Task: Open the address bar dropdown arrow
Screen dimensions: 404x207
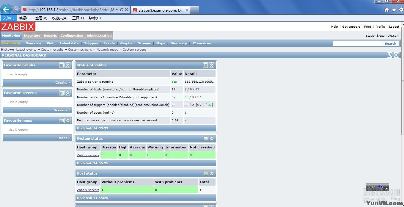Action: pyautogui.click(x=117, y=10)
